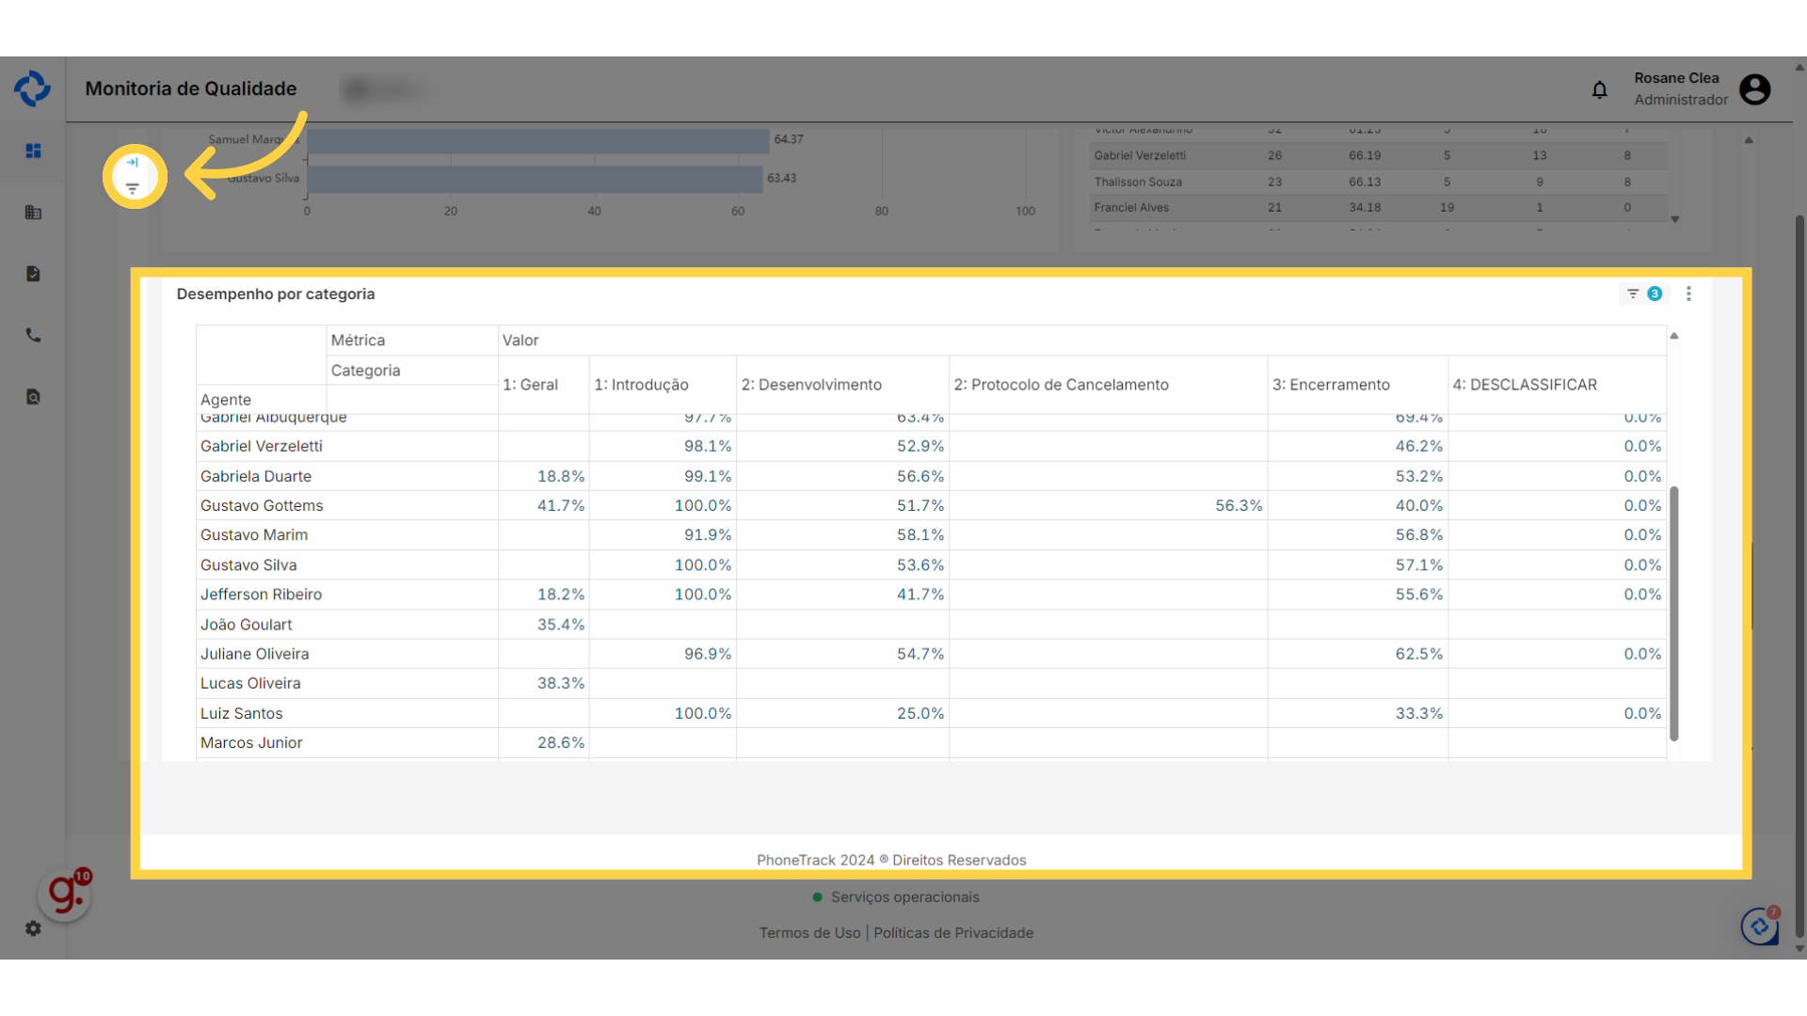
Task: Click the table scroll up arrow
Action: (x=1674, y=336)
